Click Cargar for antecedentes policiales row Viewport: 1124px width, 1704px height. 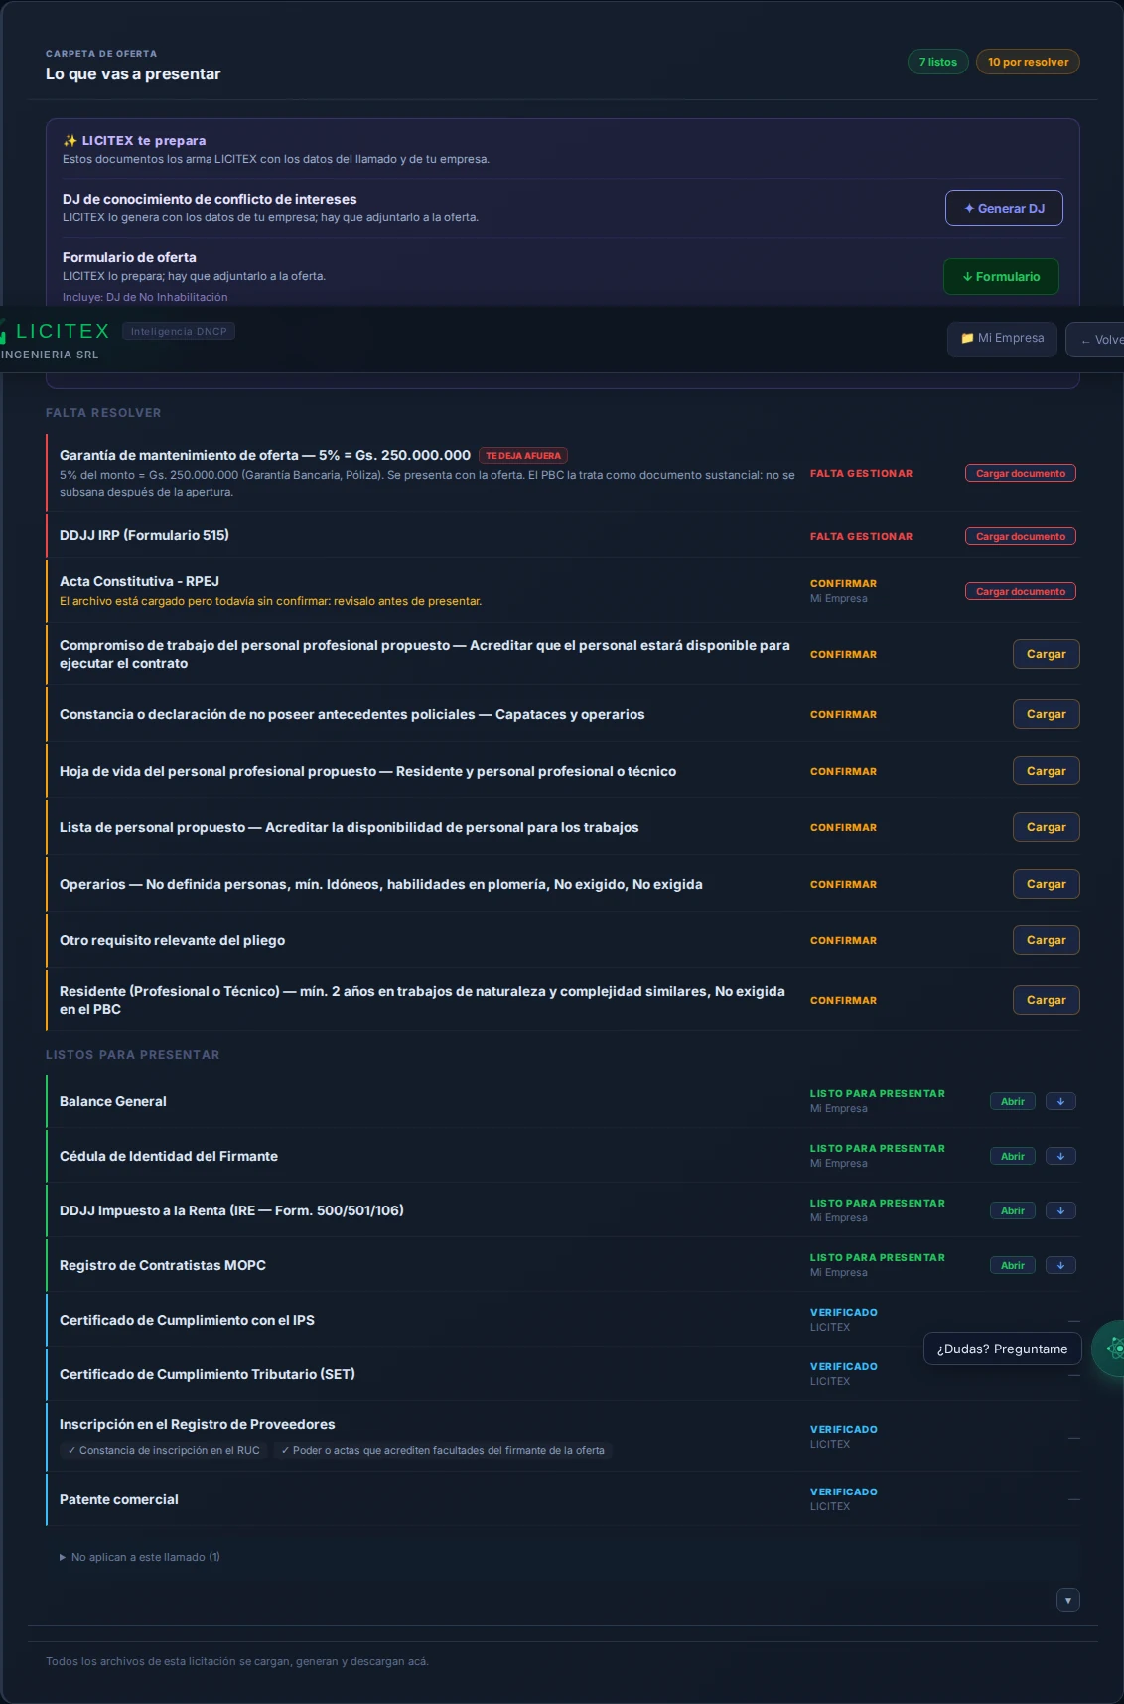[x=1047, y=714]
